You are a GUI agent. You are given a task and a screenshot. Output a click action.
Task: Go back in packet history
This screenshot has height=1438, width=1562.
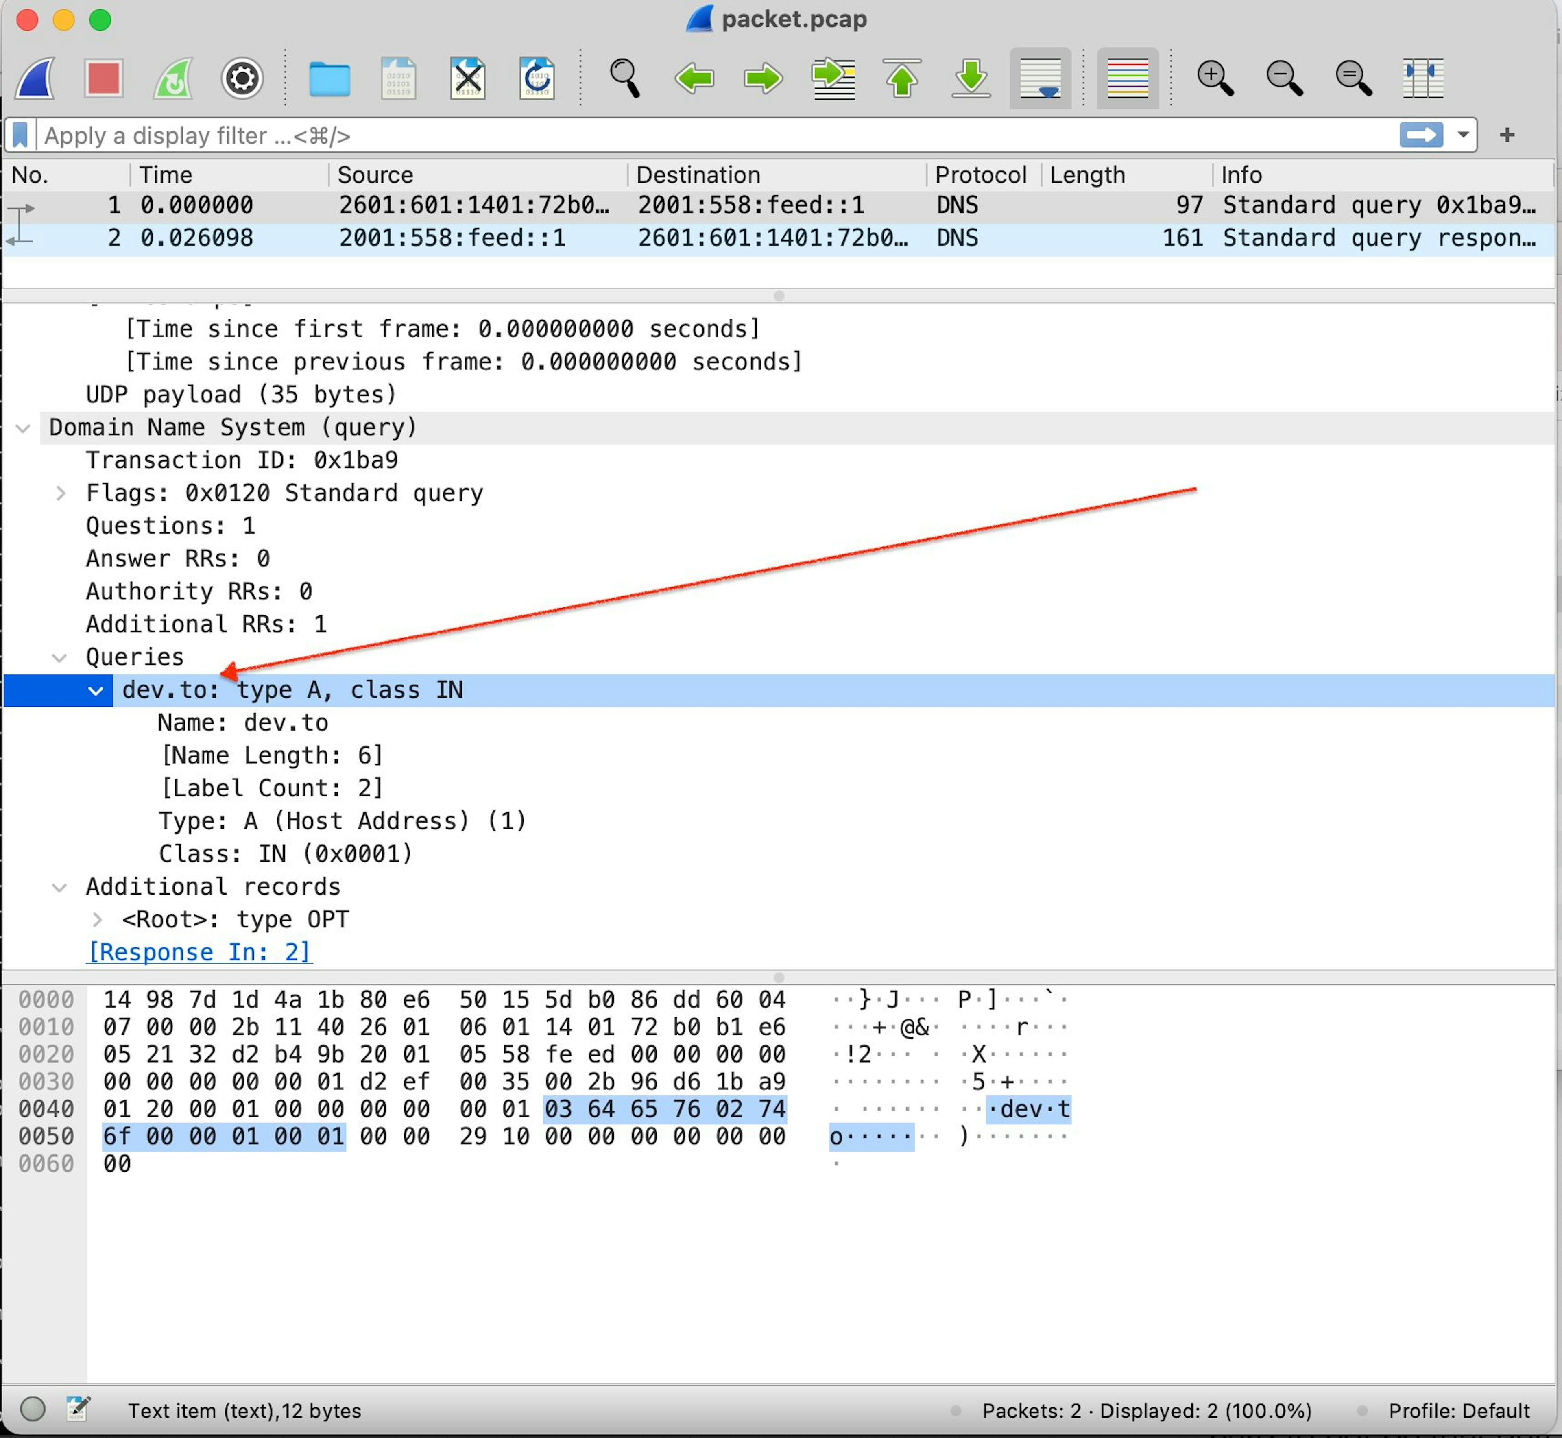click(x=694, y=78)
